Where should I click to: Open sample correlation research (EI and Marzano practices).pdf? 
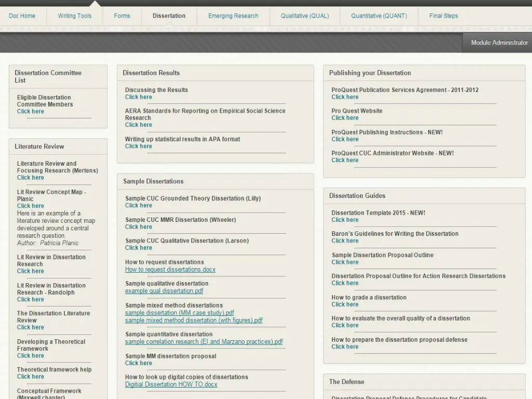coord(204,342)
